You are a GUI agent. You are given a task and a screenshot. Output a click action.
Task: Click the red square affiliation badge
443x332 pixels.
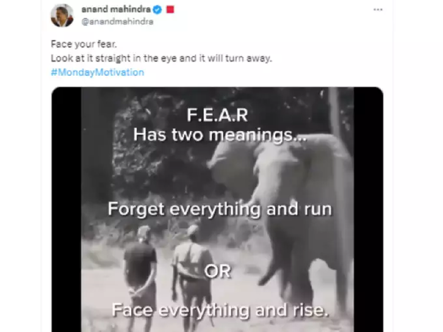click(170, 9)
